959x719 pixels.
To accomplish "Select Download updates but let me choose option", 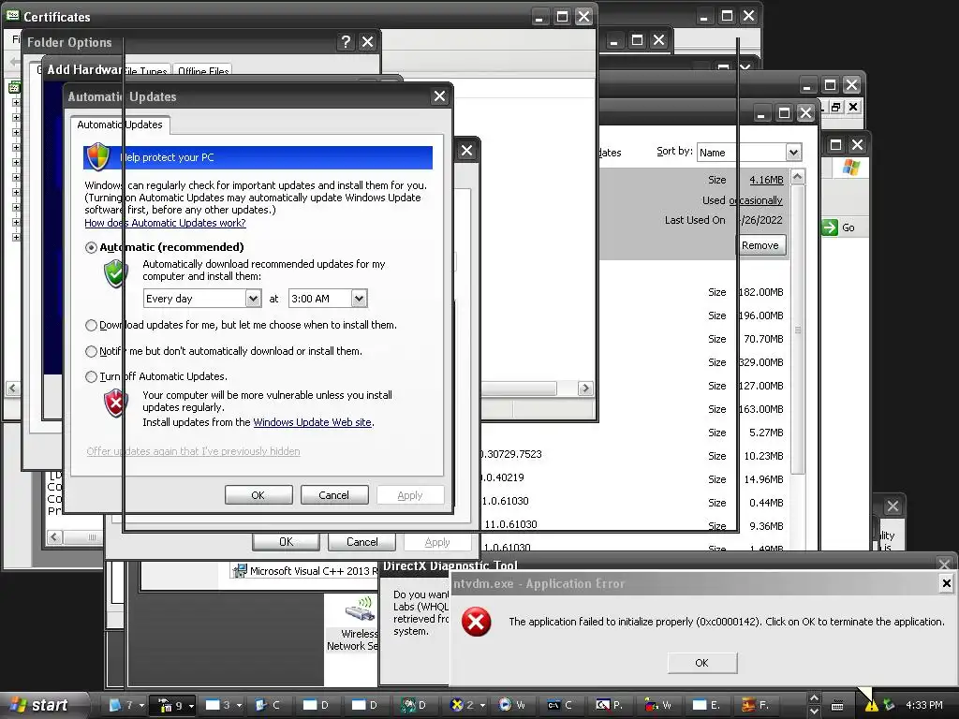I will point(91,325).
